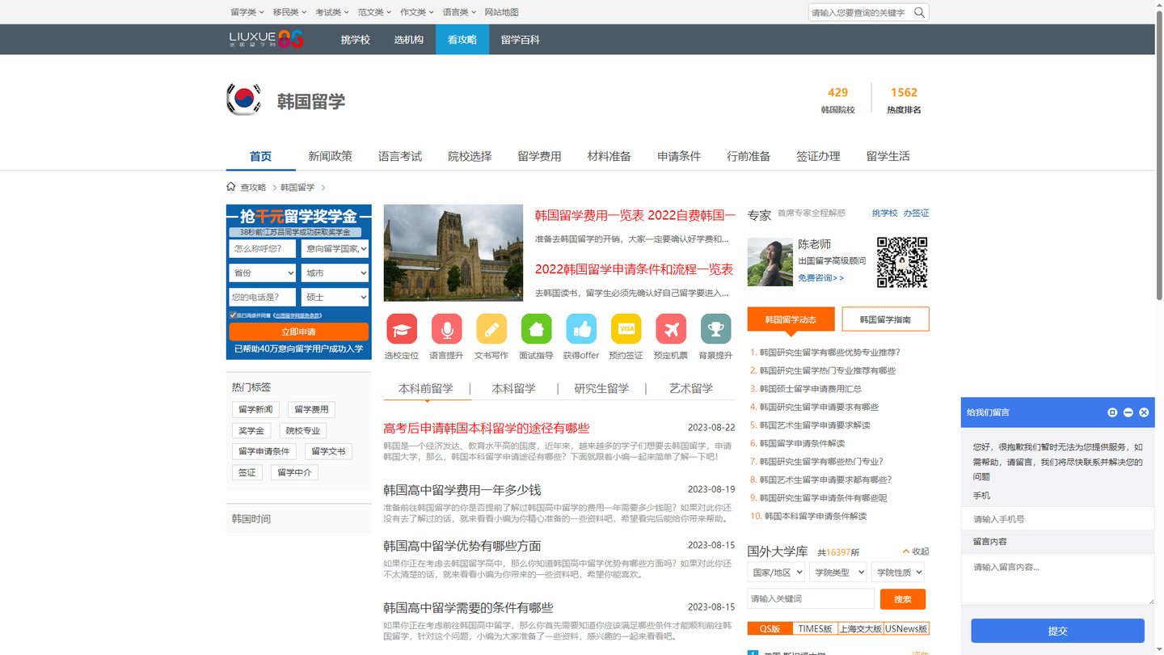
Task: Click the 预定机票 airplane icon
Action: click(x=671, y=329)
